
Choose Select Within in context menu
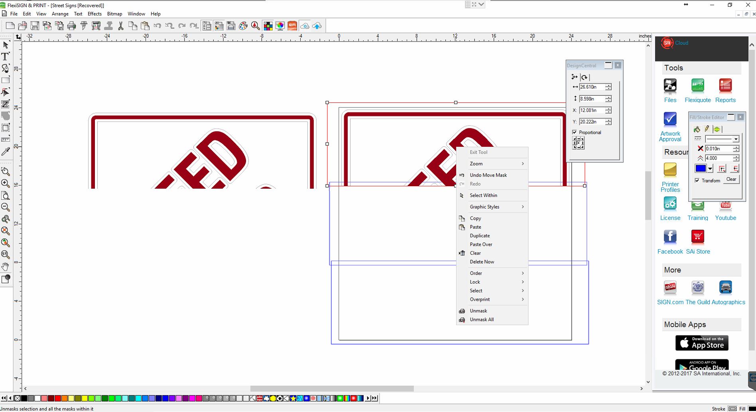(492, 195)
